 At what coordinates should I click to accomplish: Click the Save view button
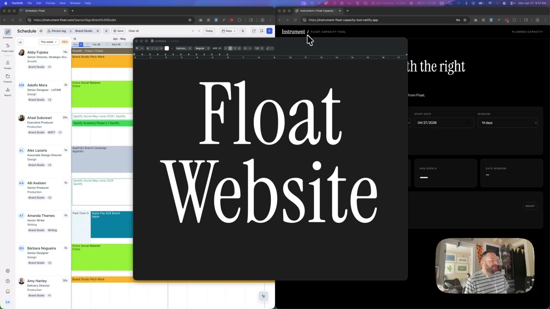[x=118, y=31]
